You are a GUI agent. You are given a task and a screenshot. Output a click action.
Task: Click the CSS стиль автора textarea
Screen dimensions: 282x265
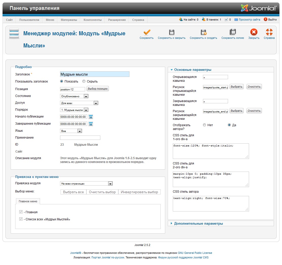point(211,204)
